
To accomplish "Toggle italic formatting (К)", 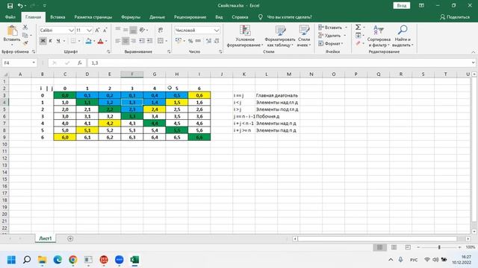I will pos(50,41).
